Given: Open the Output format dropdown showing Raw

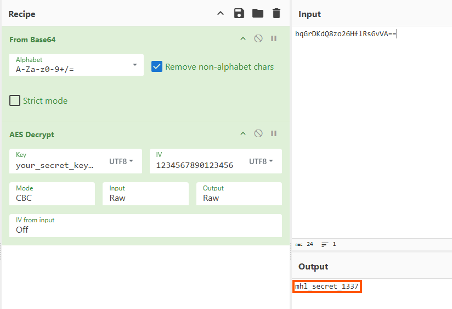Looking at the screenshot, I should coord(239,194).
